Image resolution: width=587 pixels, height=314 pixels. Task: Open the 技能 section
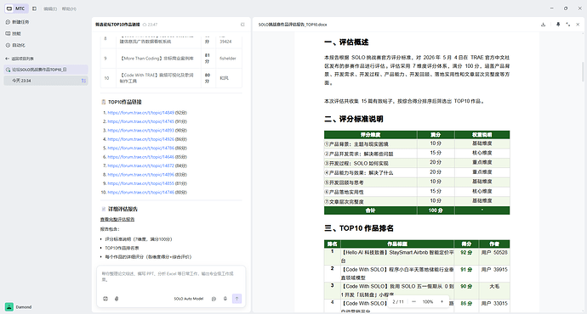click(x=14, y=34)
